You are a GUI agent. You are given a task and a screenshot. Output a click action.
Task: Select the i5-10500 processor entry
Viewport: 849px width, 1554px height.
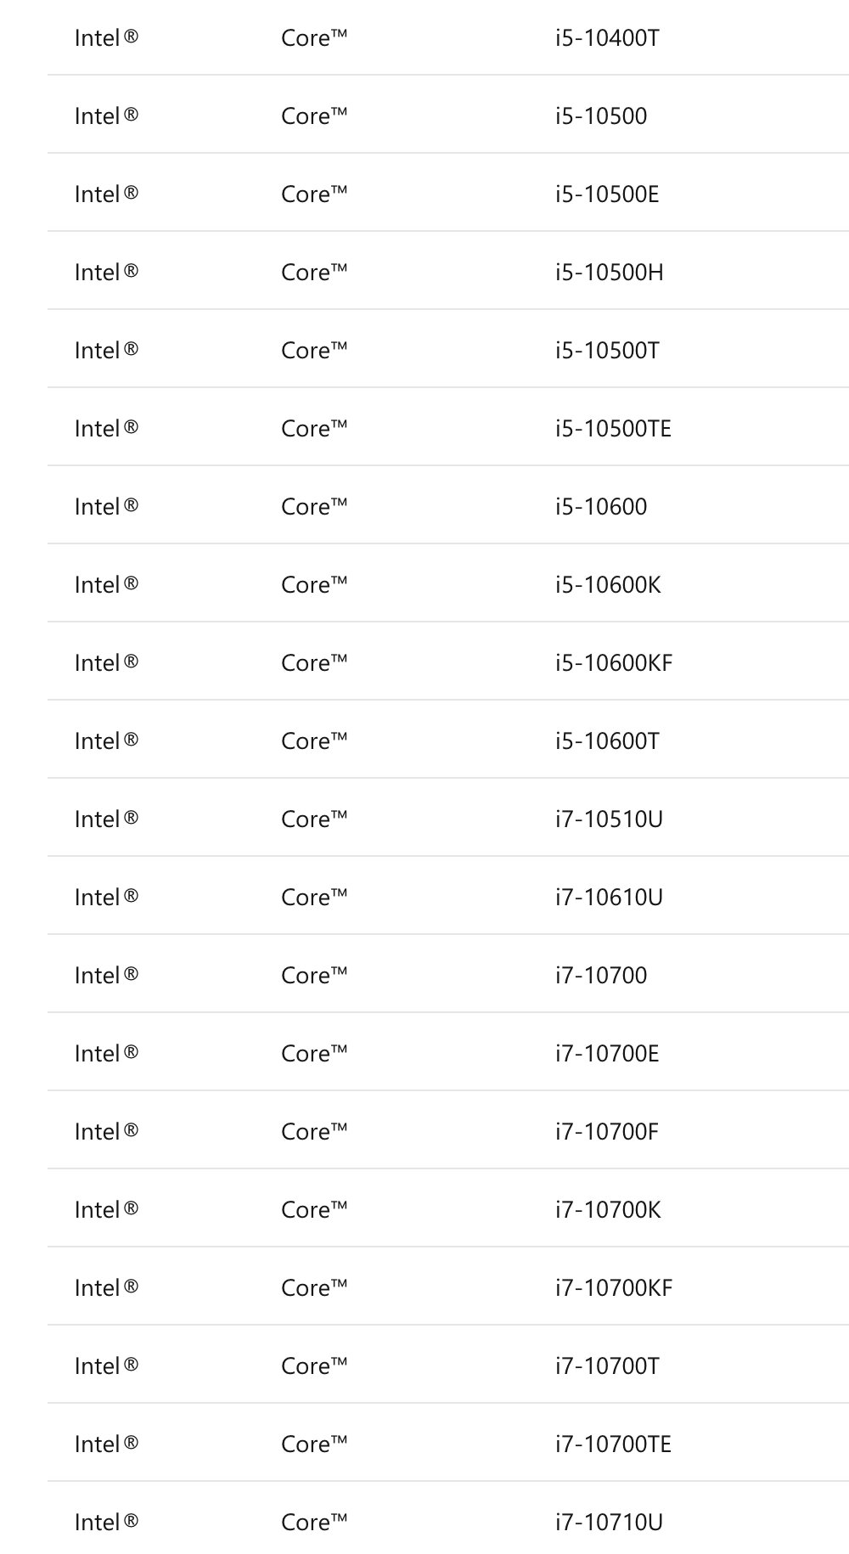601,116
